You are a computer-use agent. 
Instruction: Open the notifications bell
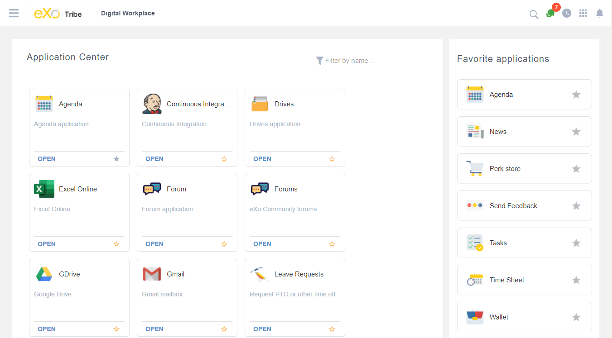click(x=600, y=13)
